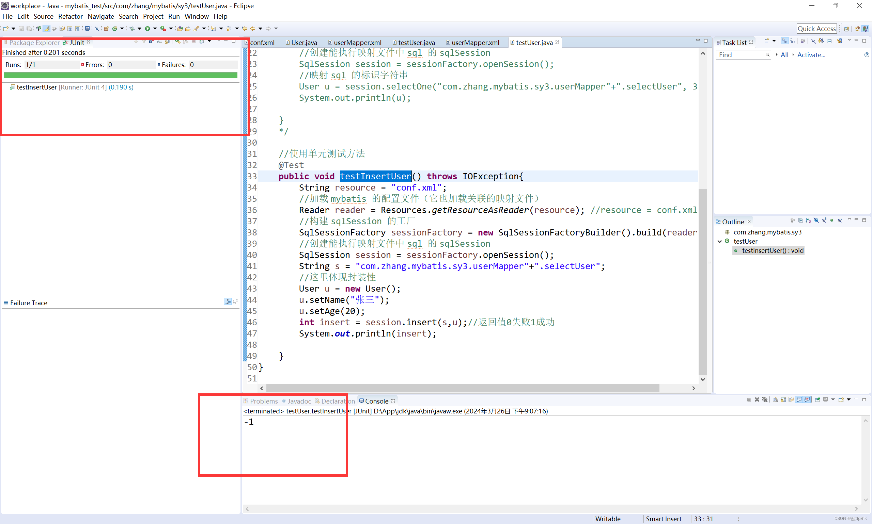Click the All link in Task List
Screen dimensions: 872x524
pyautogui.click(x=784, y=55)
